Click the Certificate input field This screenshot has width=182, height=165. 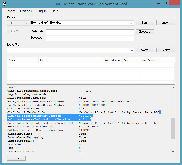[x=90, y=32]
